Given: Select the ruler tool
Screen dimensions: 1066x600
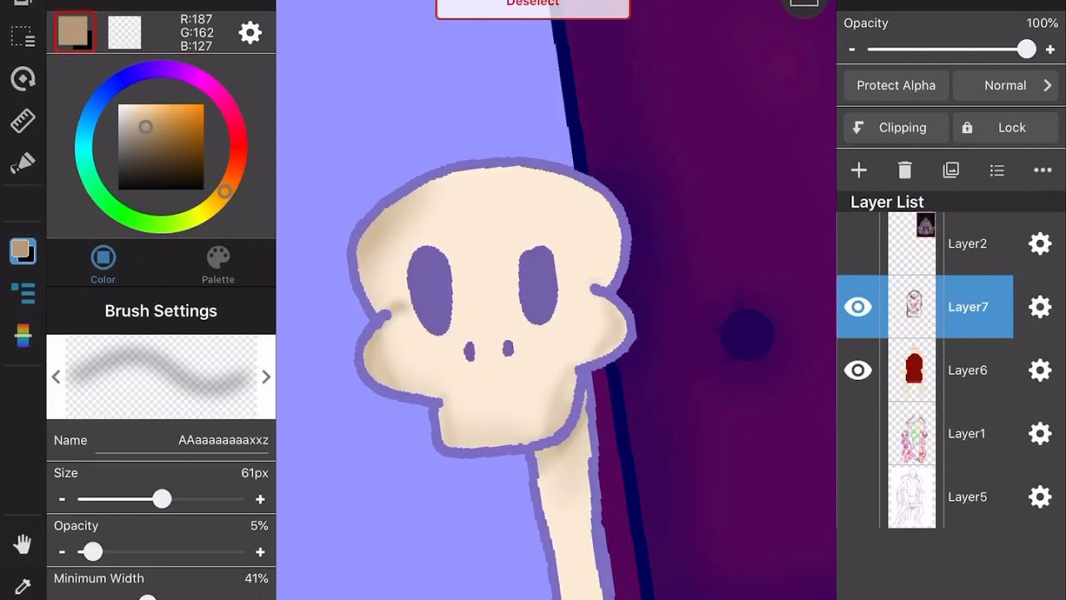Looking at the screenshot, I should click(x=22, y=121).
